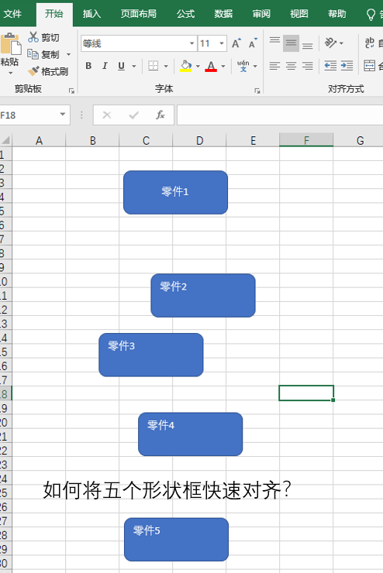Open the Tell Me lightbulb search

371,14
